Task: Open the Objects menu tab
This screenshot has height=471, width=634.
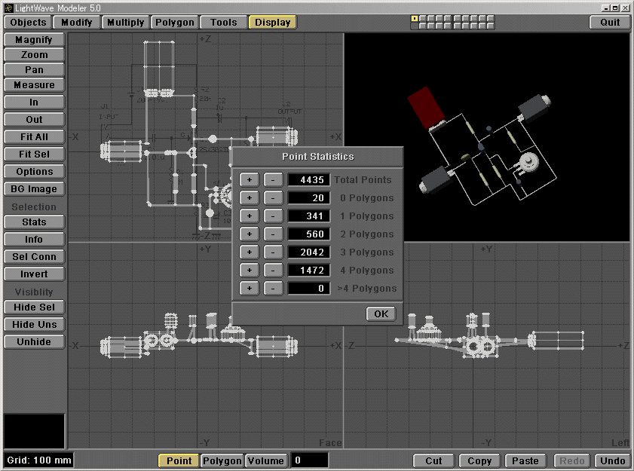Action: (29, 22)
